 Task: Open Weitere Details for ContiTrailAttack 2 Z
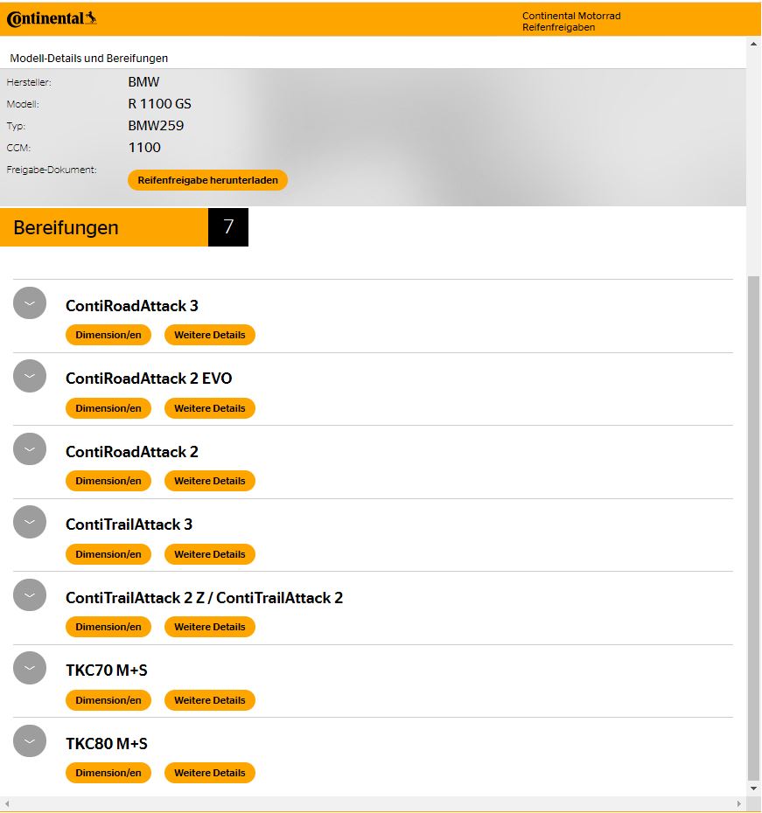210,627
